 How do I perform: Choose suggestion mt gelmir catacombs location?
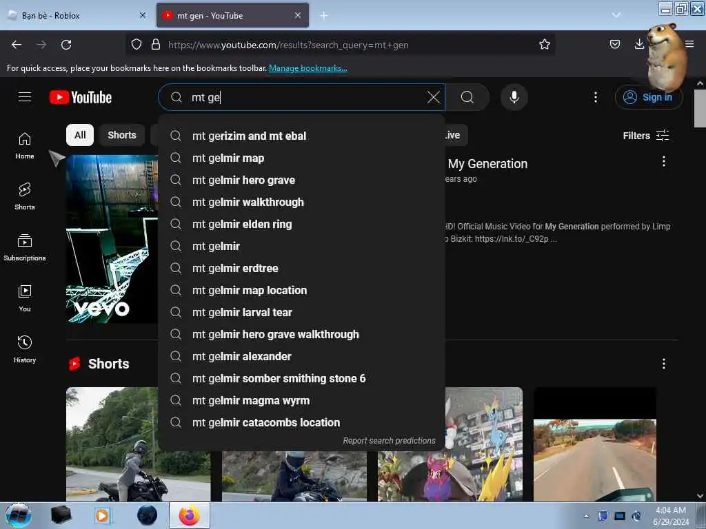point(302,422)
